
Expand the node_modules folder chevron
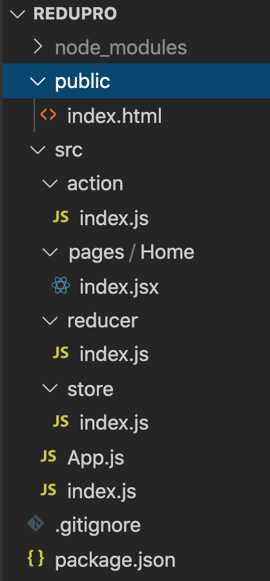tap(38, 47)
